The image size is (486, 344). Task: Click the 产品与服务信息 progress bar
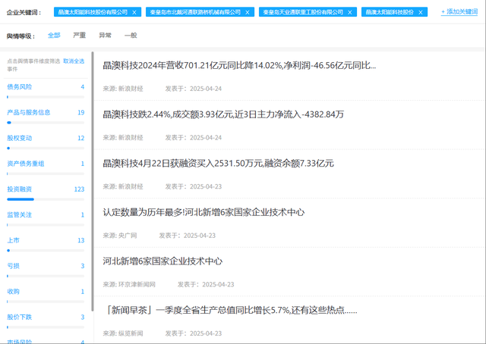[46, 123]
